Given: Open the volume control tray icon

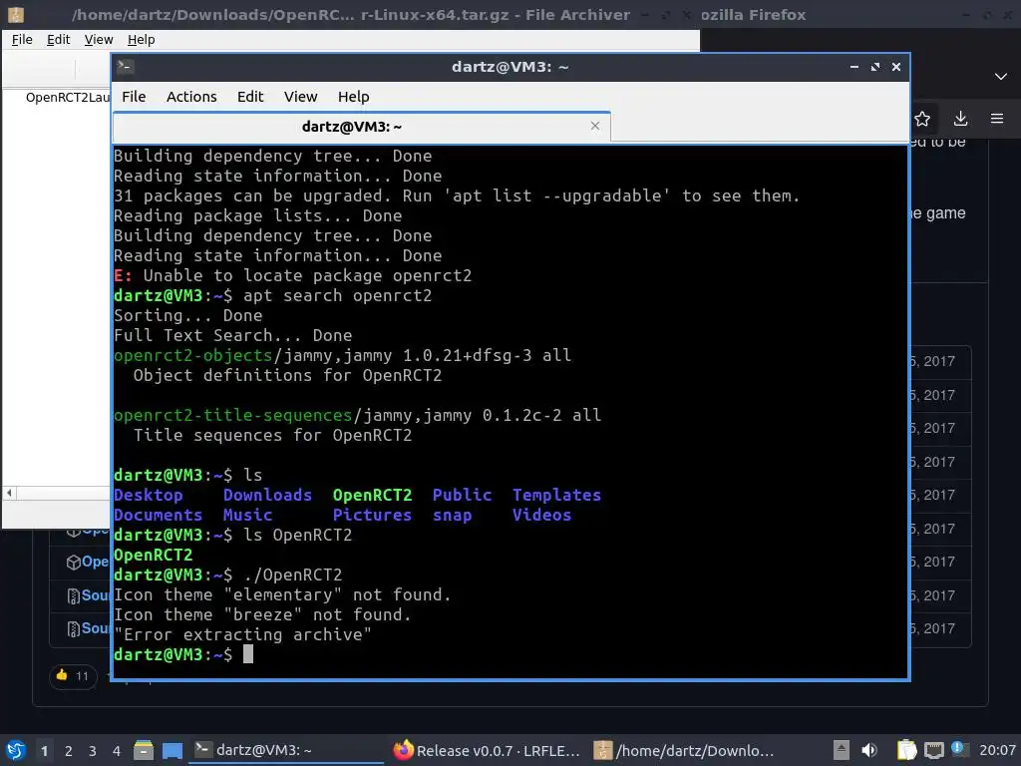Looking at the screenshot, I should [x=869, y=750].
